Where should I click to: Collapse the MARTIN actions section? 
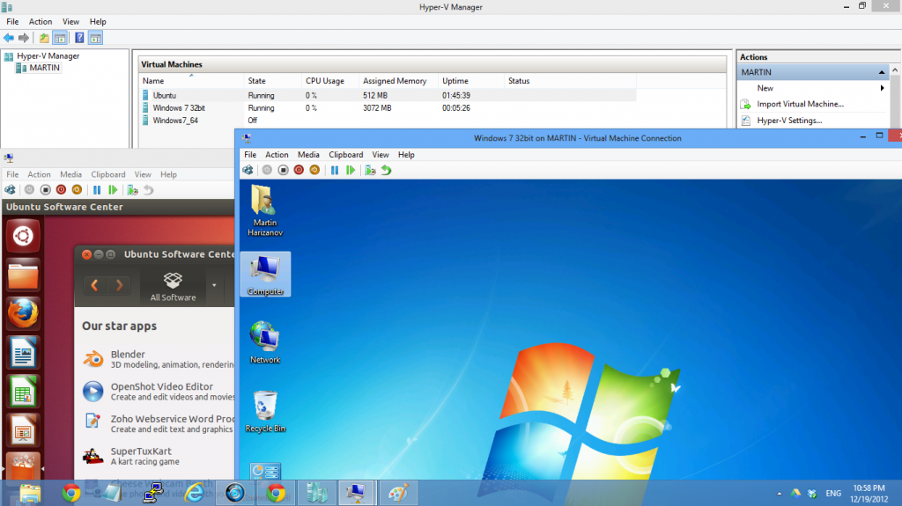(881, 72)
